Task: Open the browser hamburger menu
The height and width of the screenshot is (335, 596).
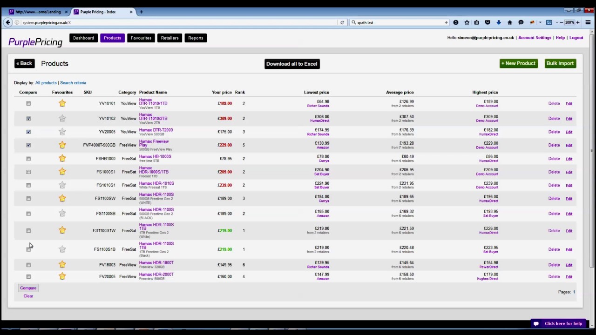Action: [588, 22]
